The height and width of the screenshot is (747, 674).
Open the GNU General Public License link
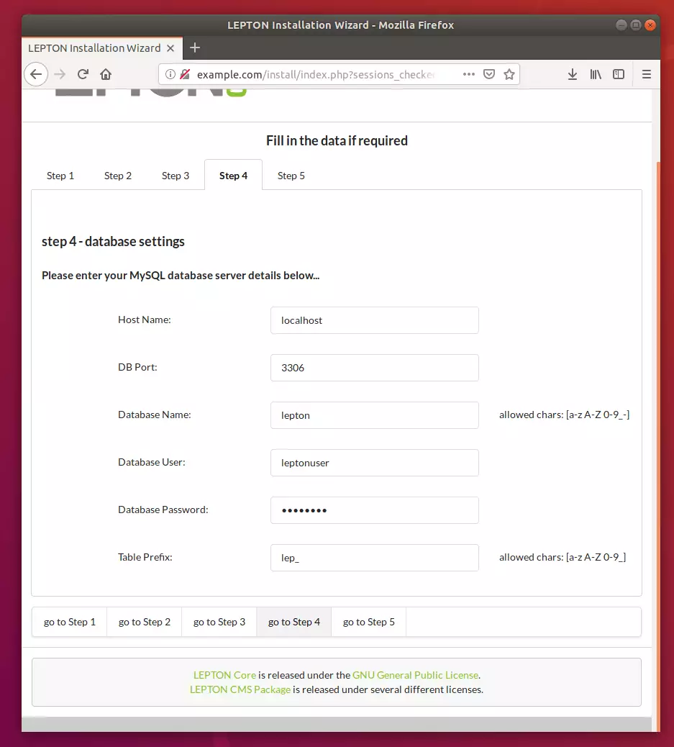click(x=415, y=675)
